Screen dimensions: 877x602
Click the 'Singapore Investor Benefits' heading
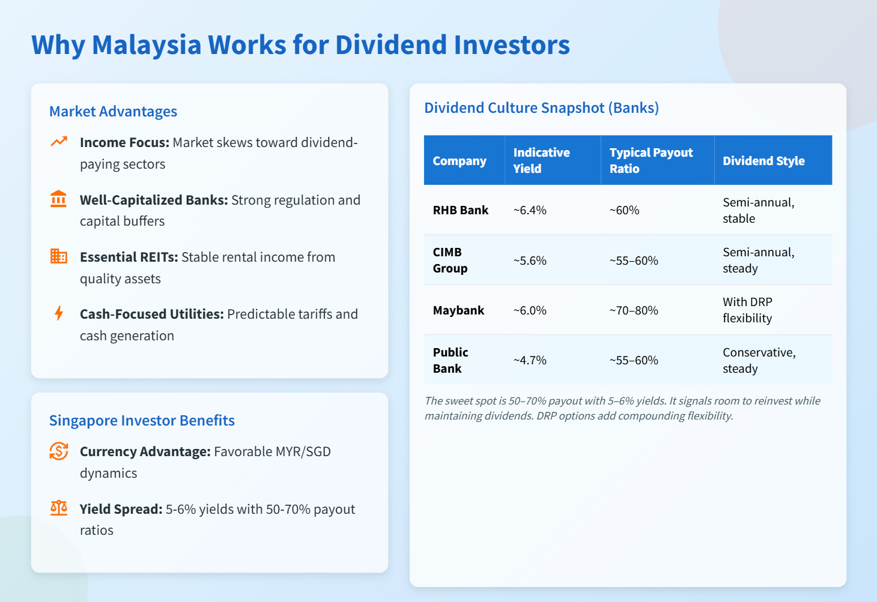click(x=142, y=421)
